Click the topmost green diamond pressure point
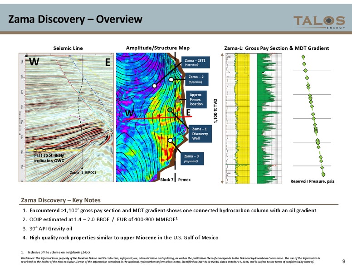This screenshot has height=272, width=352. pyautogui.click(x=303, y=57)
